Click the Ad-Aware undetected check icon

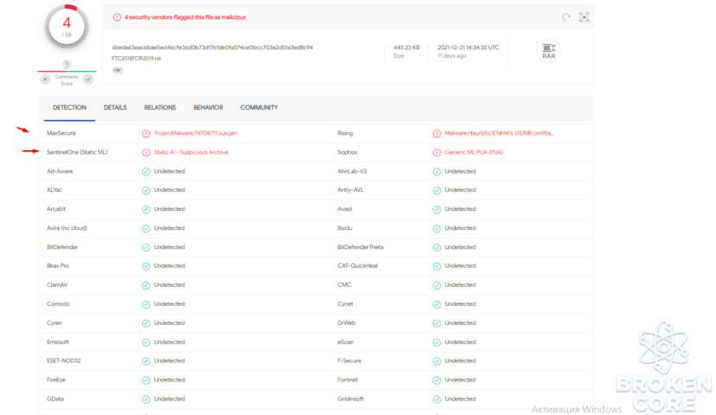[x=145, y=172]
